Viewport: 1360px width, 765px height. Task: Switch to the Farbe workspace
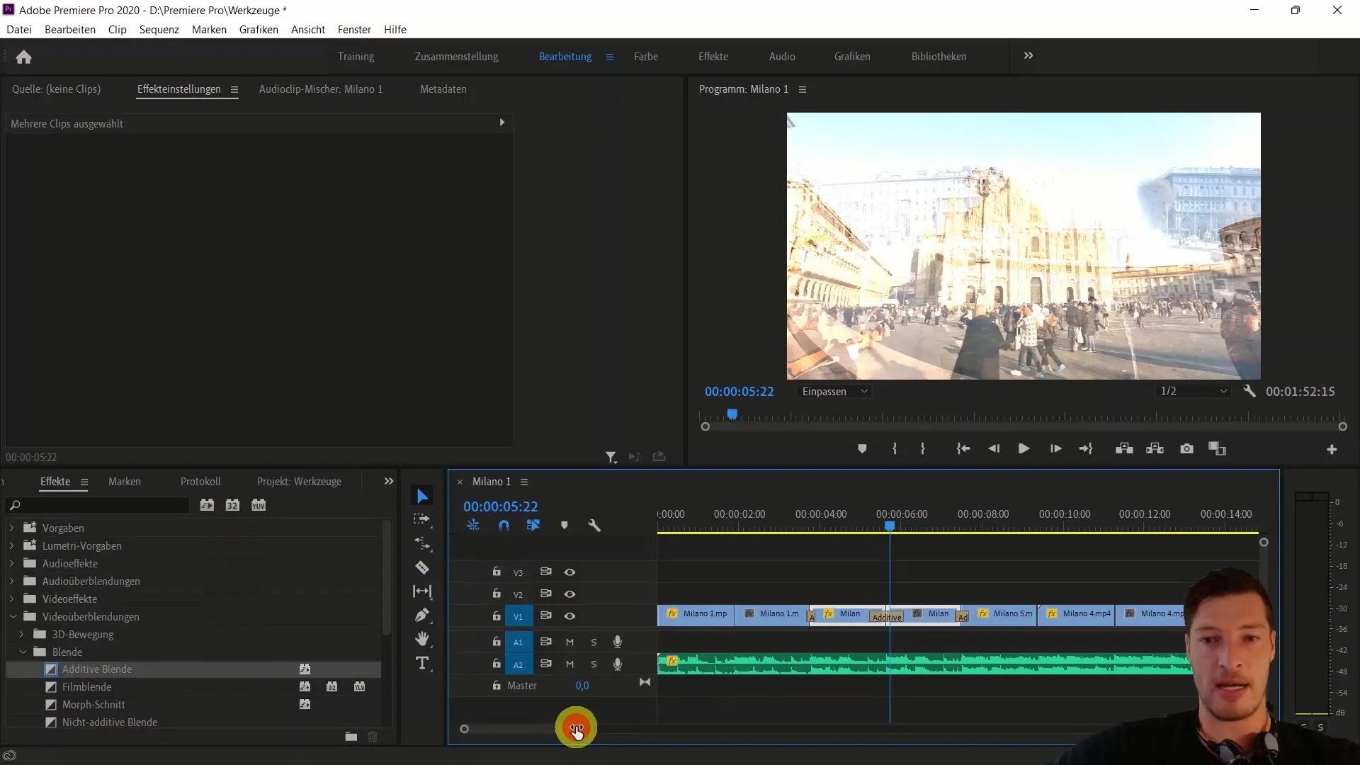[645, 57]
